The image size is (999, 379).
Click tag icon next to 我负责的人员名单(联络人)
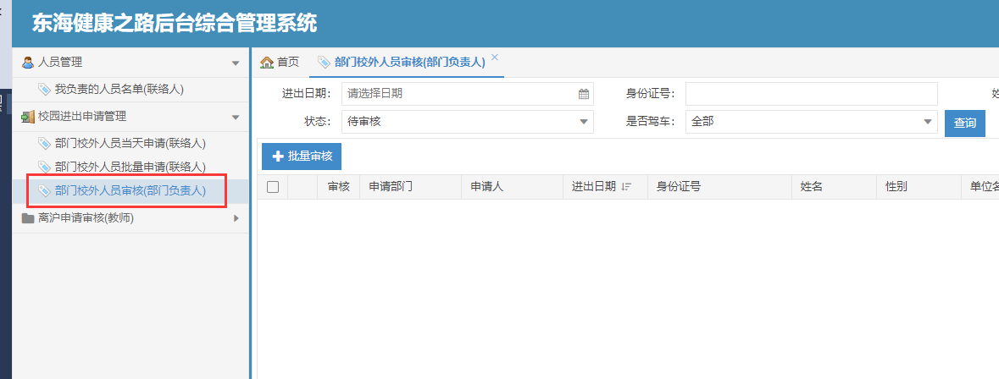tap(44, 90)
